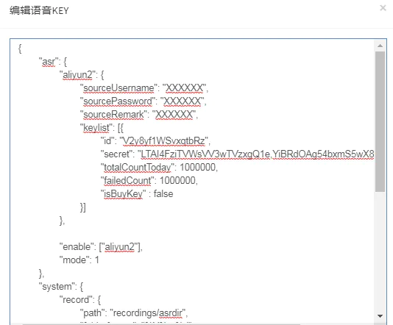The height and width of the screenshot is (325, 393).
Task: Click the "isBuyKey" key
Action: click(123, 194)
